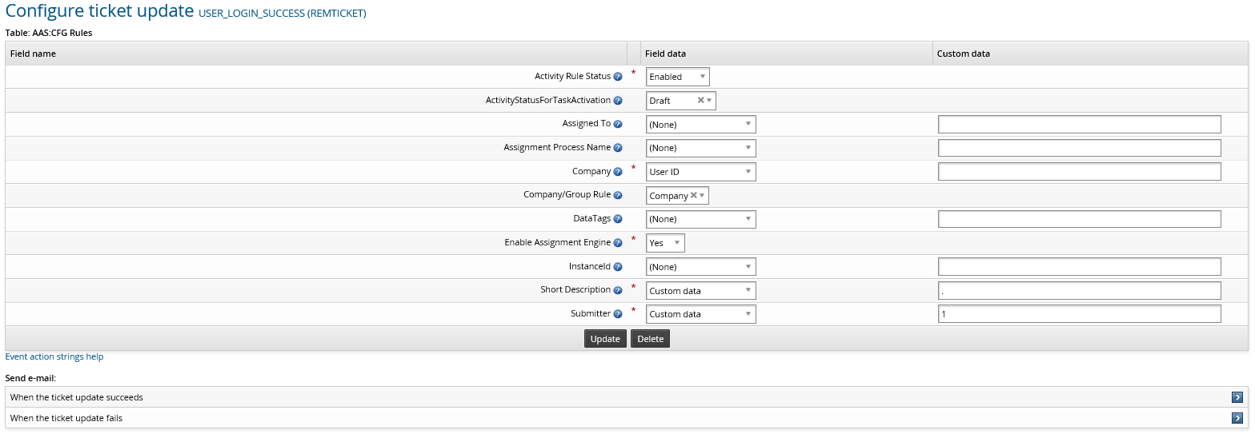The width and height of the screenshot is (1255, 438).
Task: Open help icon for Assigned To field
Action: coord(618,124)
